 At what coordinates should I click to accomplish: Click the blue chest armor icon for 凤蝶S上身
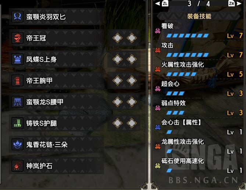point(17,59)
